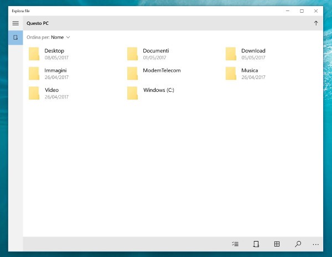Open more options ellipsis menu
This screenshot has width=332, height=257.
tap(316, 244)
